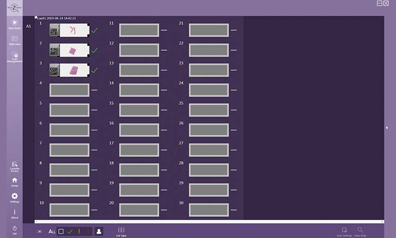The image size is (396, 238).
Task: Click the Start Batch play icon
Action: point(14,23)
